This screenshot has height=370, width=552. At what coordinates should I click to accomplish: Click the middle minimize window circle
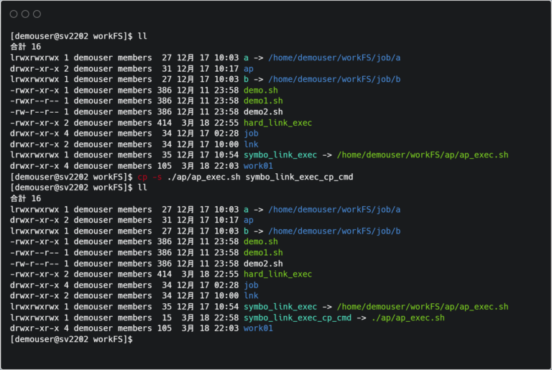[x=25, y=14]
